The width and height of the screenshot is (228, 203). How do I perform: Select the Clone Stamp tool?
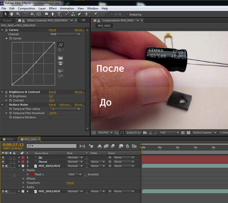point(73,14)
